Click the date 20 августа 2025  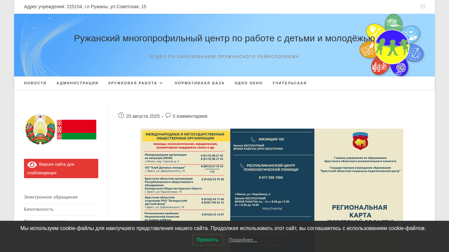click(143, 116)
